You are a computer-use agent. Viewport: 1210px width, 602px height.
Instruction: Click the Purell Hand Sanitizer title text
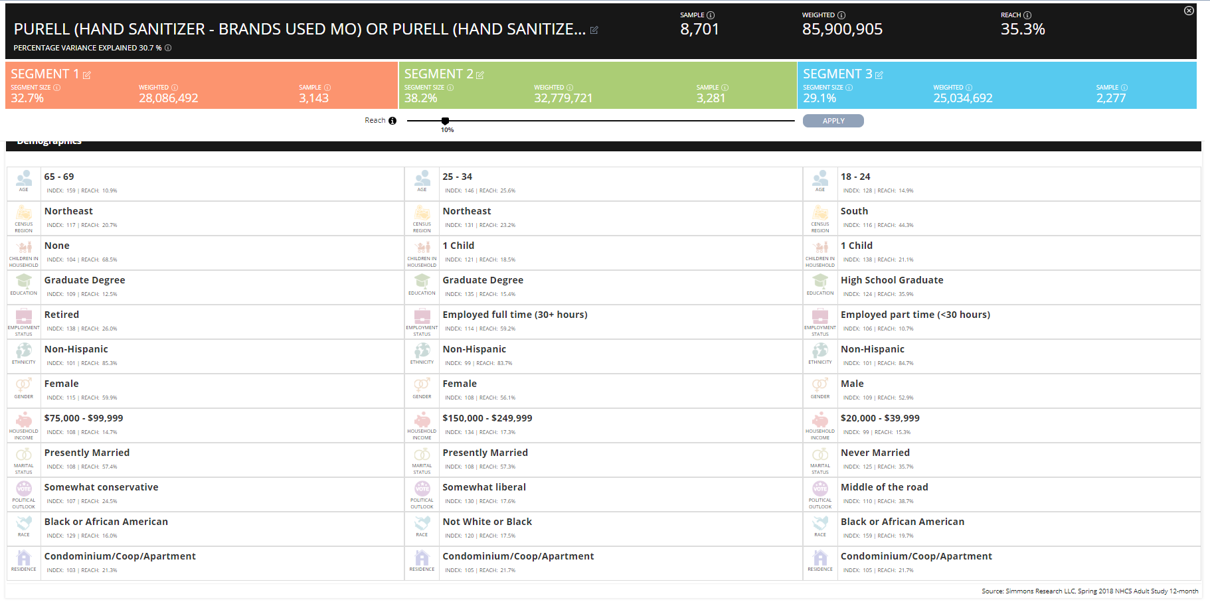tap(300, 29)
